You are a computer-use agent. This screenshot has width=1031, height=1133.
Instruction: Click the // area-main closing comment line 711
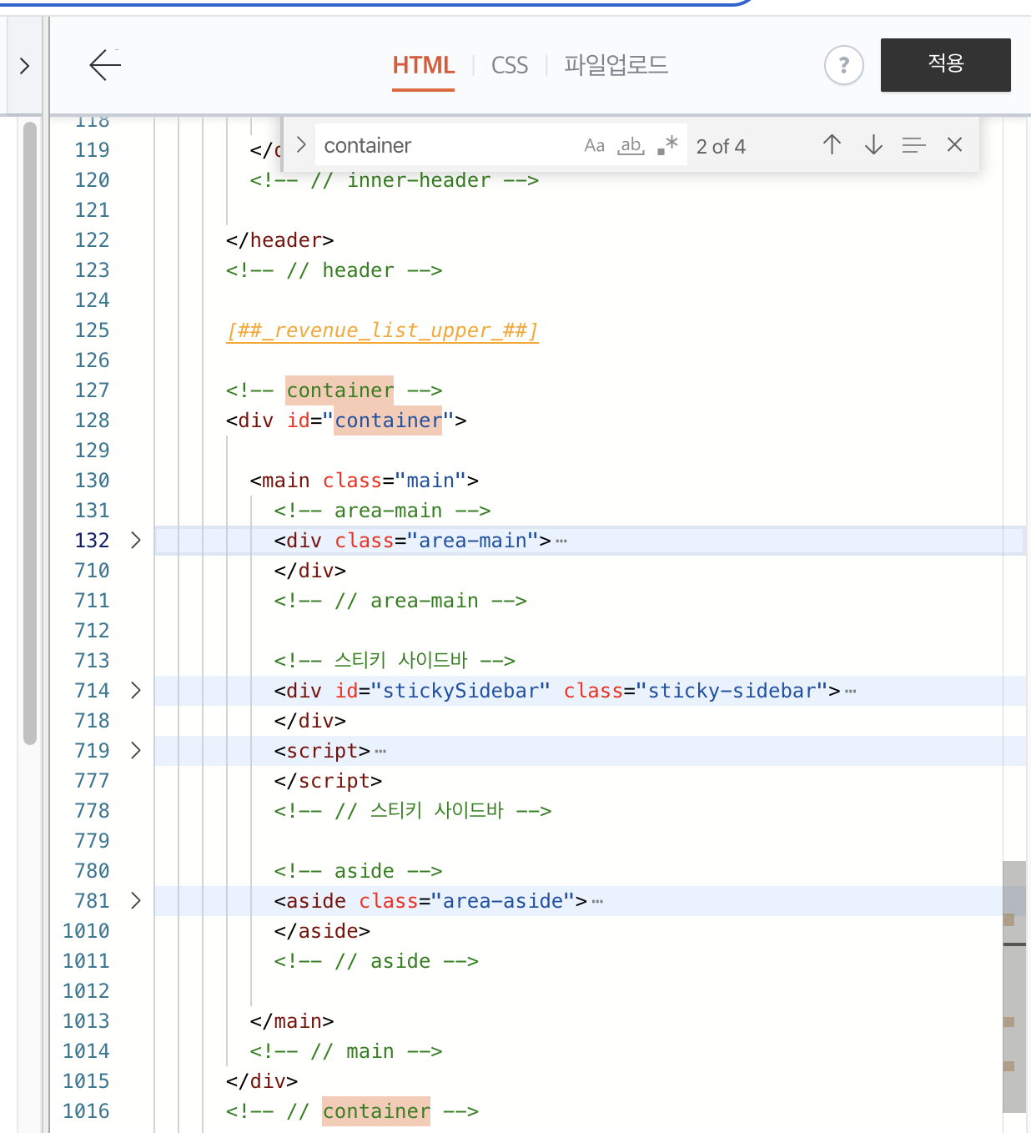(x=400, y=601)
